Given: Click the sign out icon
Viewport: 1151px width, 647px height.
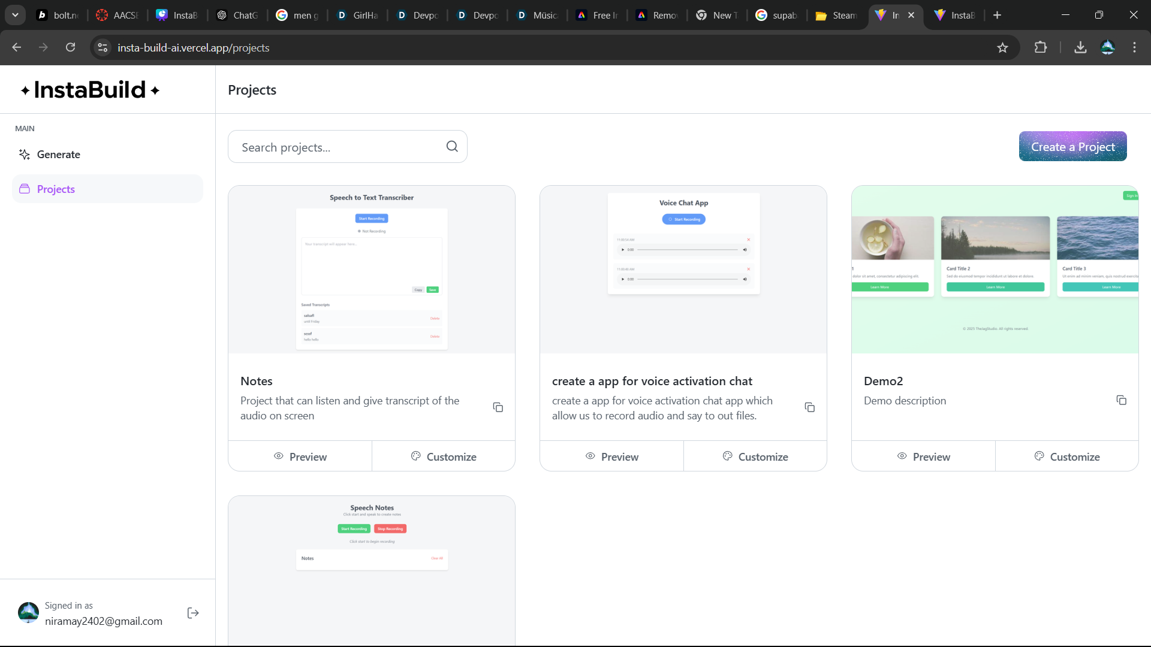Looking at the screenshot, I should pyautogui.click(x=193, y=613).
